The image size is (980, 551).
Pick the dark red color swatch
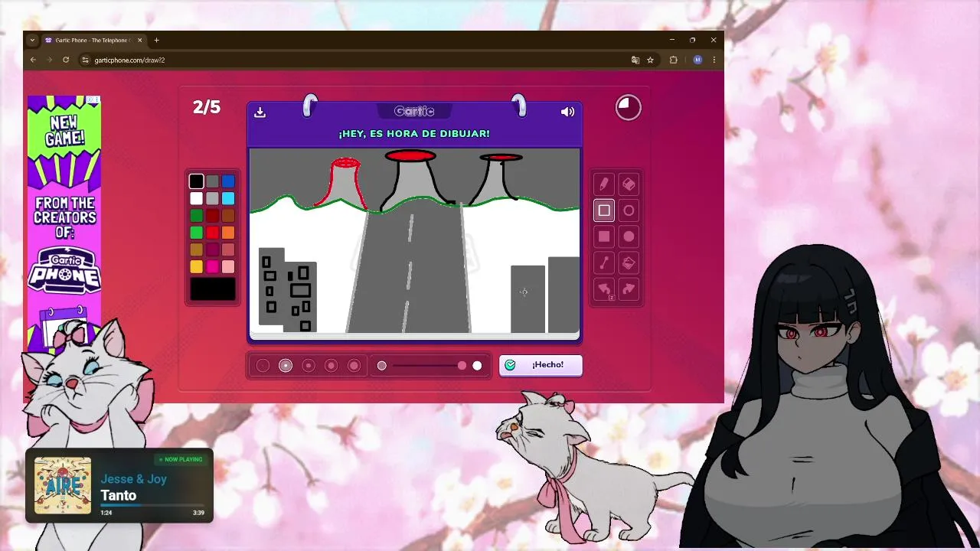[212, 216]
